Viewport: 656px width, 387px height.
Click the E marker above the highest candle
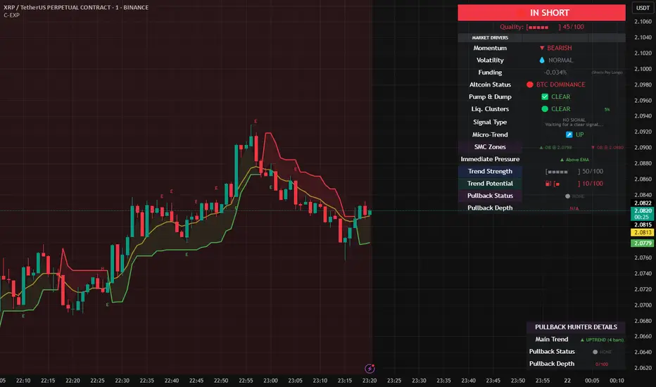tap(256, 121)
